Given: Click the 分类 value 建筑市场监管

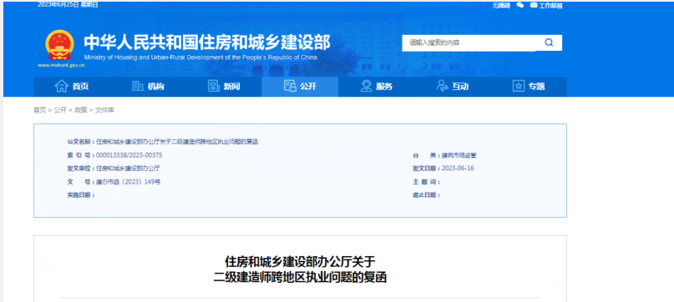Looking at the screenshot, I should point(459,155).
